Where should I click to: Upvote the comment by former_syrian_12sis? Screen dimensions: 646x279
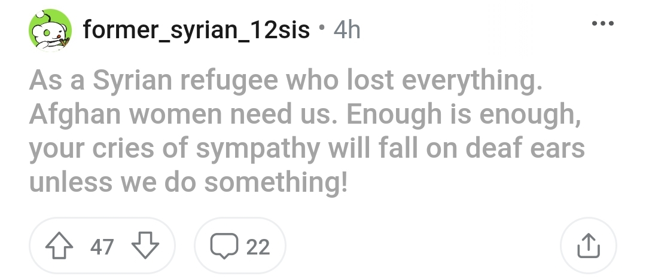click(x=59, y=246)
